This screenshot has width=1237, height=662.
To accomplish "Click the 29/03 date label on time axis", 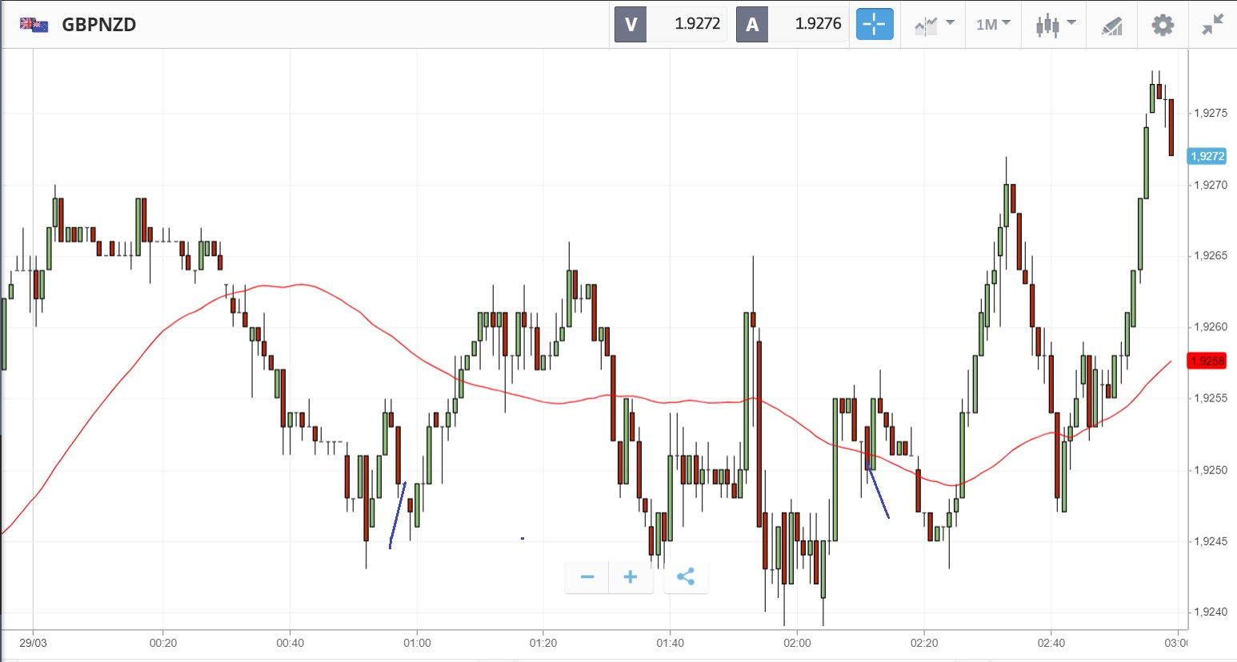I will (x=33, y=643).
